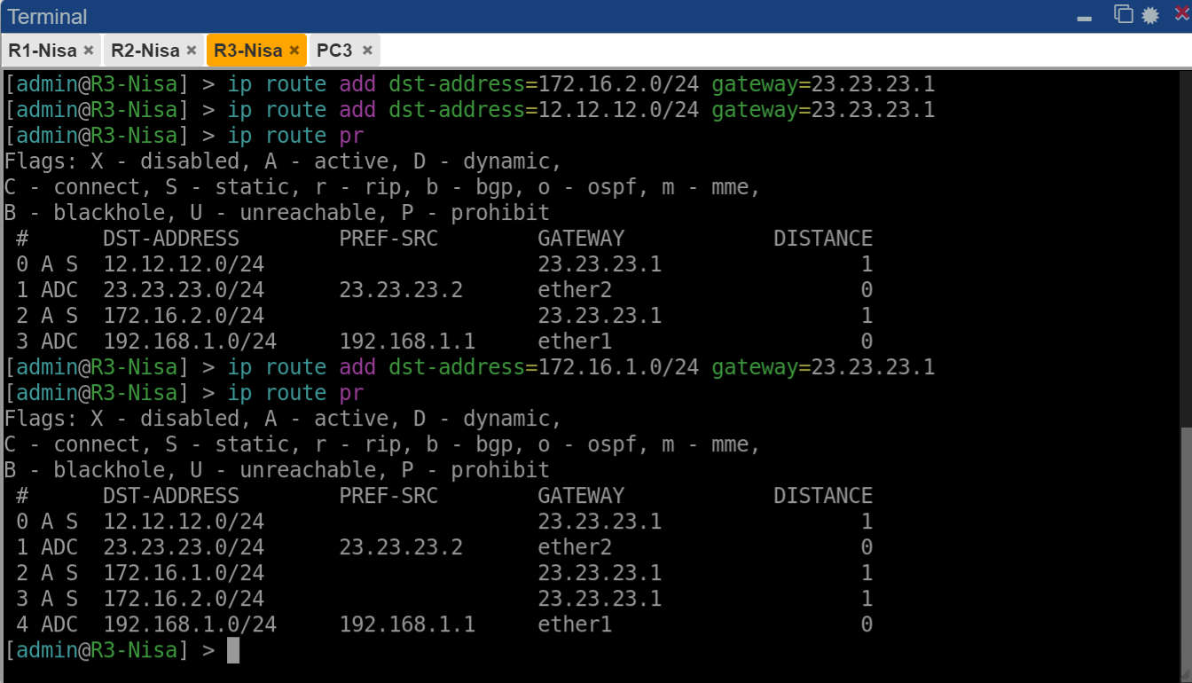
Task: Click DST-ADDRESS header in second table
Action: point(171,496)
